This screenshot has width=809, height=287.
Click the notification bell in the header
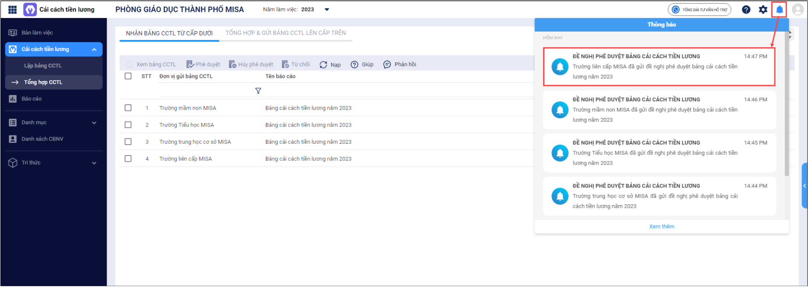coord(780,10)
